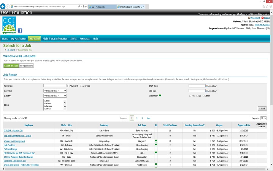Sort by Approved On column header
This screenshot has height=171, width=273.
click(244, 125)
